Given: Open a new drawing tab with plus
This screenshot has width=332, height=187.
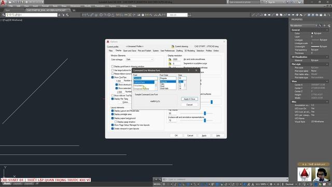Looking at the screenshot, I should [74, 10].
